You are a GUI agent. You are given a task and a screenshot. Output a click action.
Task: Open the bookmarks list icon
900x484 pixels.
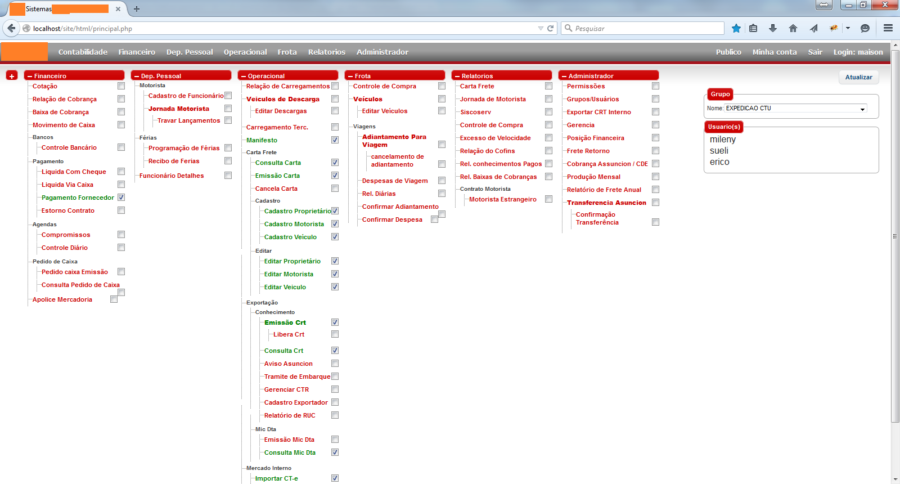(x=753, y=28)
